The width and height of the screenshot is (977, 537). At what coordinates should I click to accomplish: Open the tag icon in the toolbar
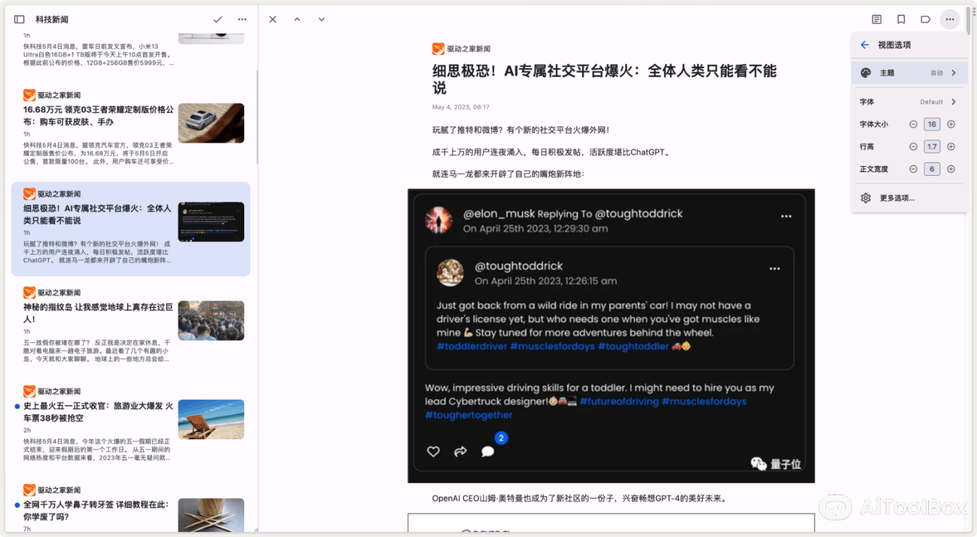pos(925,19)
